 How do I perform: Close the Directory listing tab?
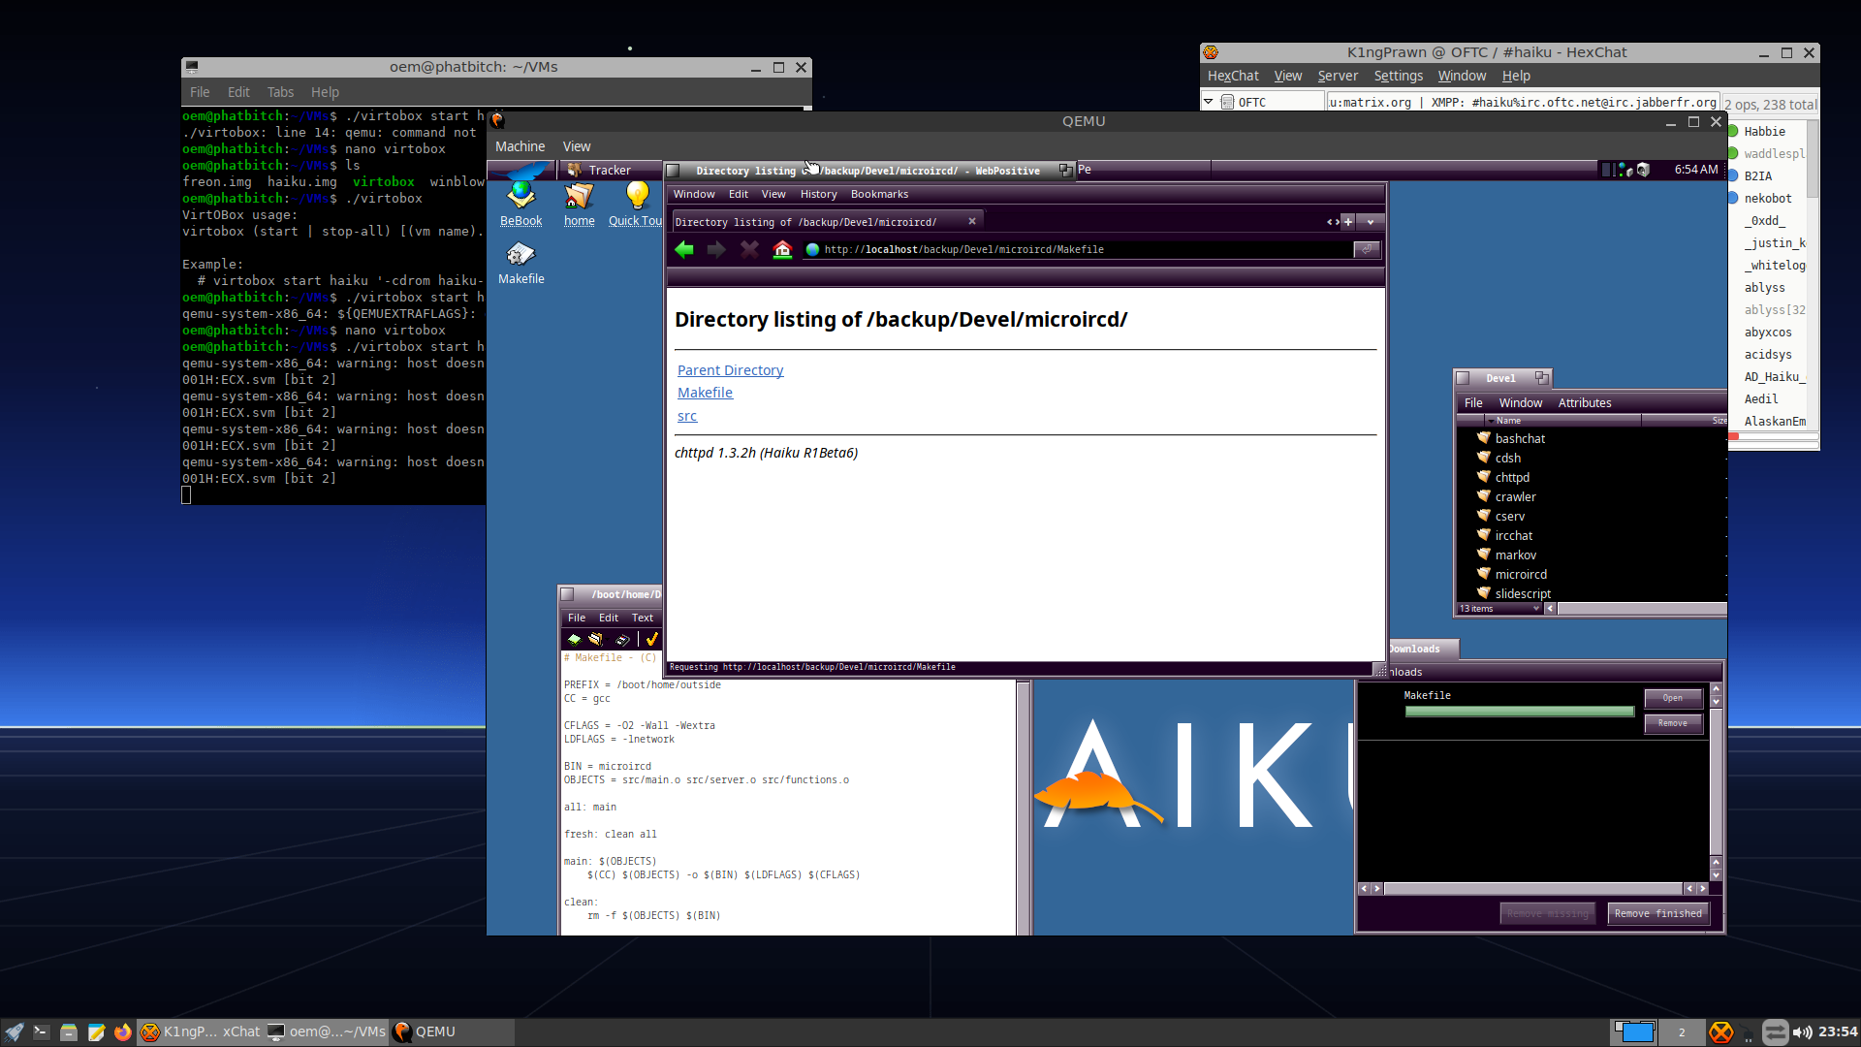pyautogui.click(x=972, y=221)
